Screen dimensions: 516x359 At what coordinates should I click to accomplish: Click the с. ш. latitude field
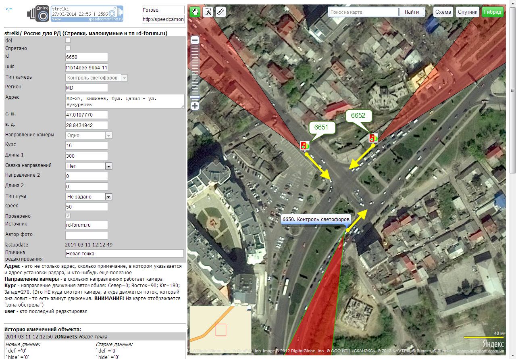pos(87,115)
